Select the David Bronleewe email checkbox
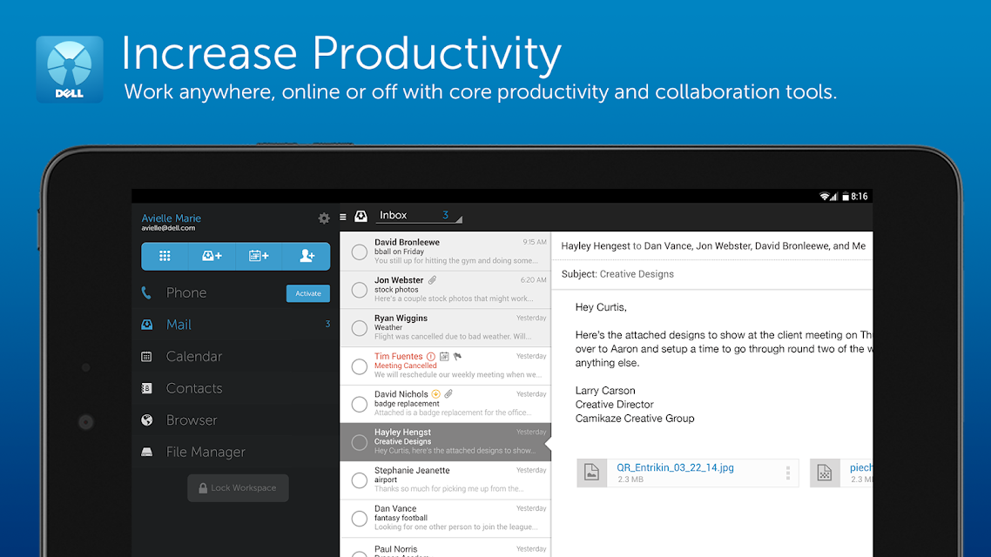Screen dimensions: 991x557 coord(359,252)
